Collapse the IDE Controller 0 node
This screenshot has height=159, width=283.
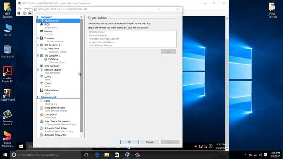pos(38,45)
